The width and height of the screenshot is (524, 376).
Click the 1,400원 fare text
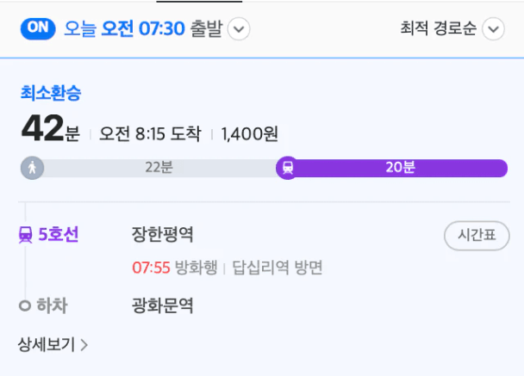tap(249, 134)
